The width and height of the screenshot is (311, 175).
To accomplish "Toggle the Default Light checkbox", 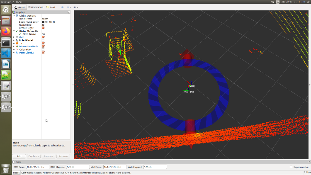I will [x=43, y=28].
